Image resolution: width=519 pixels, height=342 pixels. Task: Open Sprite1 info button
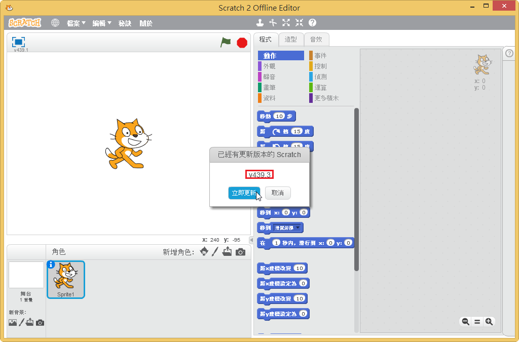click(x=51, y=264)
